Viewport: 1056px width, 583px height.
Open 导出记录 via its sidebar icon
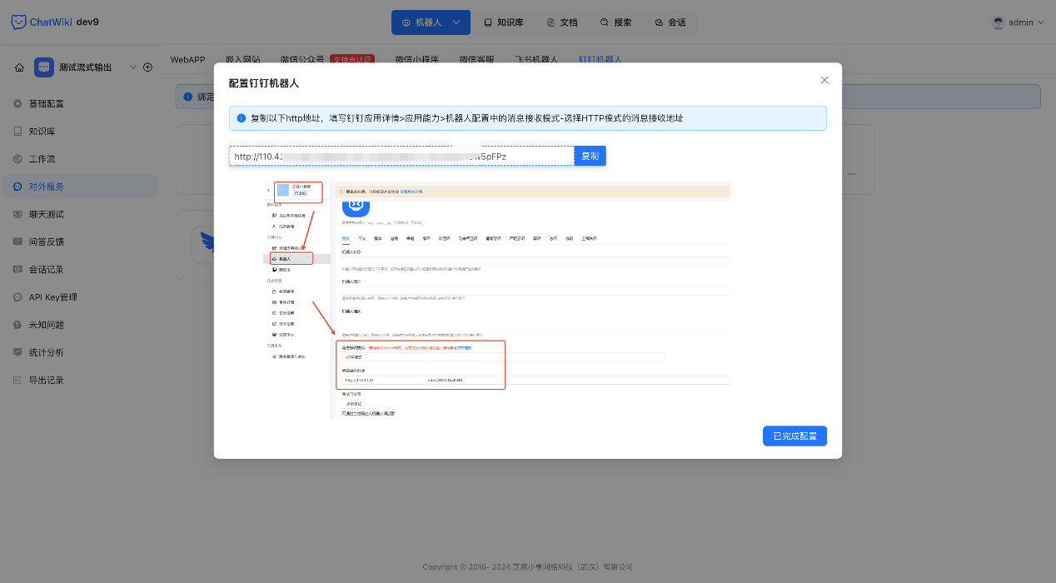tap(17, 380)
